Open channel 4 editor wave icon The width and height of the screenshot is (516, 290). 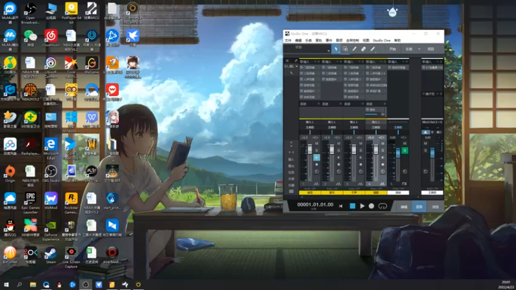coord(382,184)
